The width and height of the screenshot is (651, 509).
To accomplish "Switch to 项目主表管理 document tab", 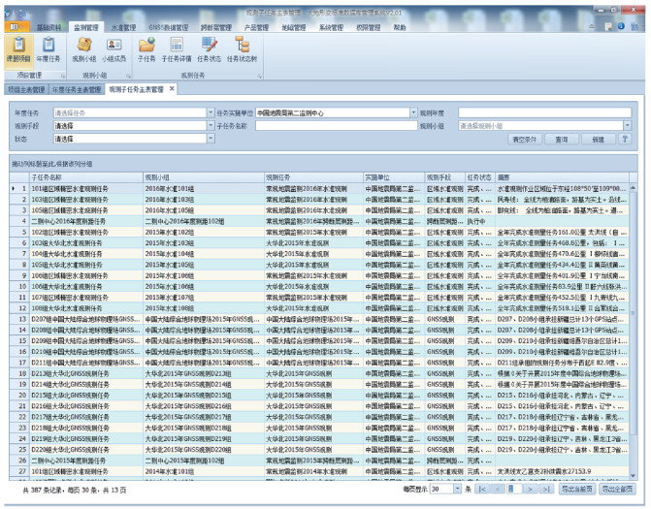I will click(x=26, y=89).
